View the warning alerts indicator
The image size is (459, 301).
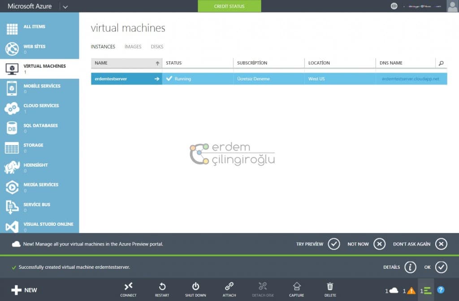click(409, 290)
